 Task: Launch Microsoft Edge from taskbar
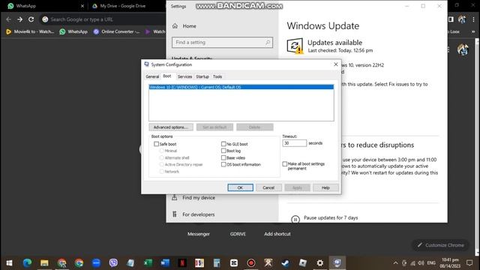coord(27,262)
